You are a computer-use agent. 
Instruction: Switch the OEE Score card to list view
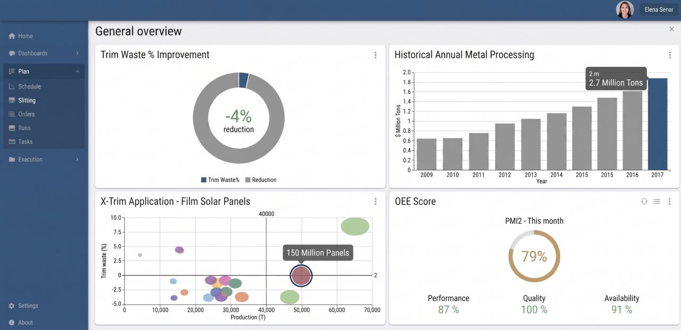coord(657,202)
